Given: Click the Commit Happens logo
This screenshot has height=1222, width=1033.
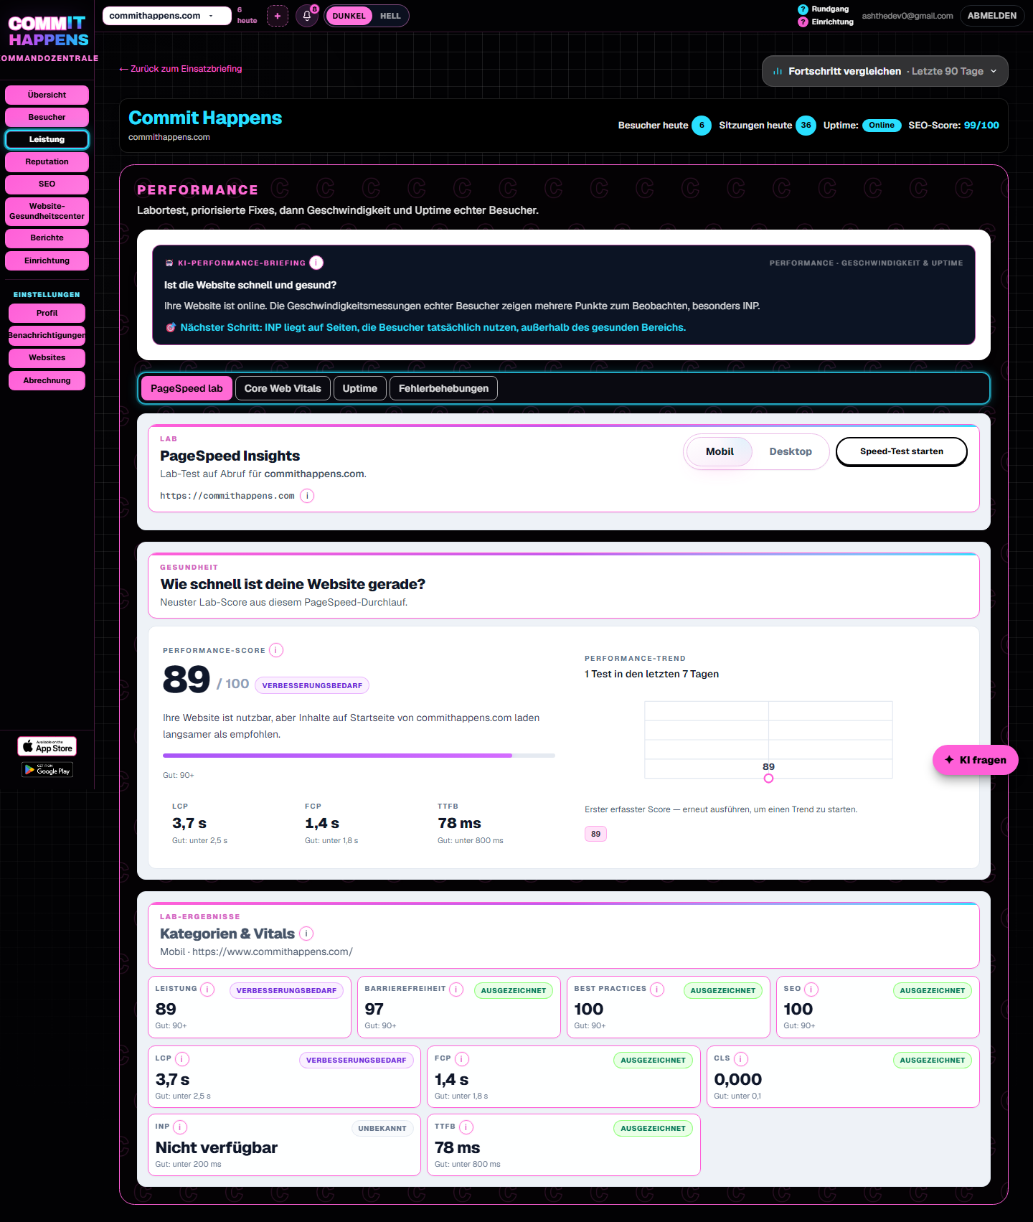Looking at the screenshot, I should 48,32.
